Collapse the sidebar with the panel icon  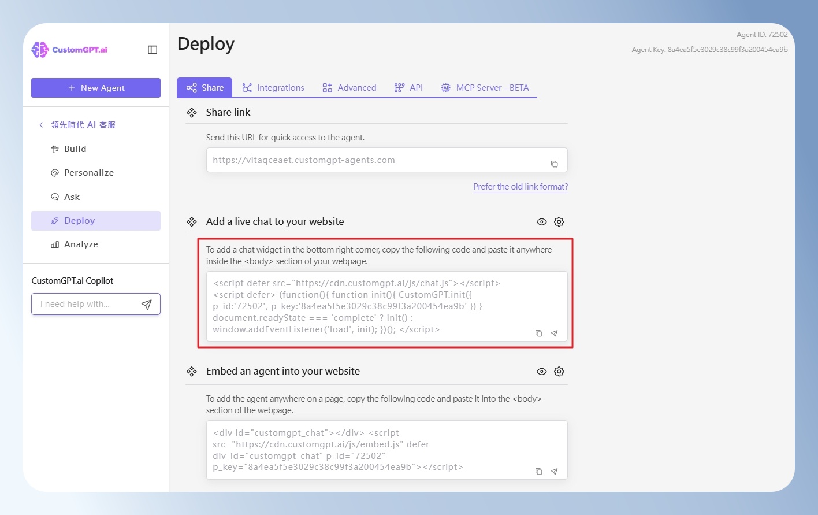153,50
